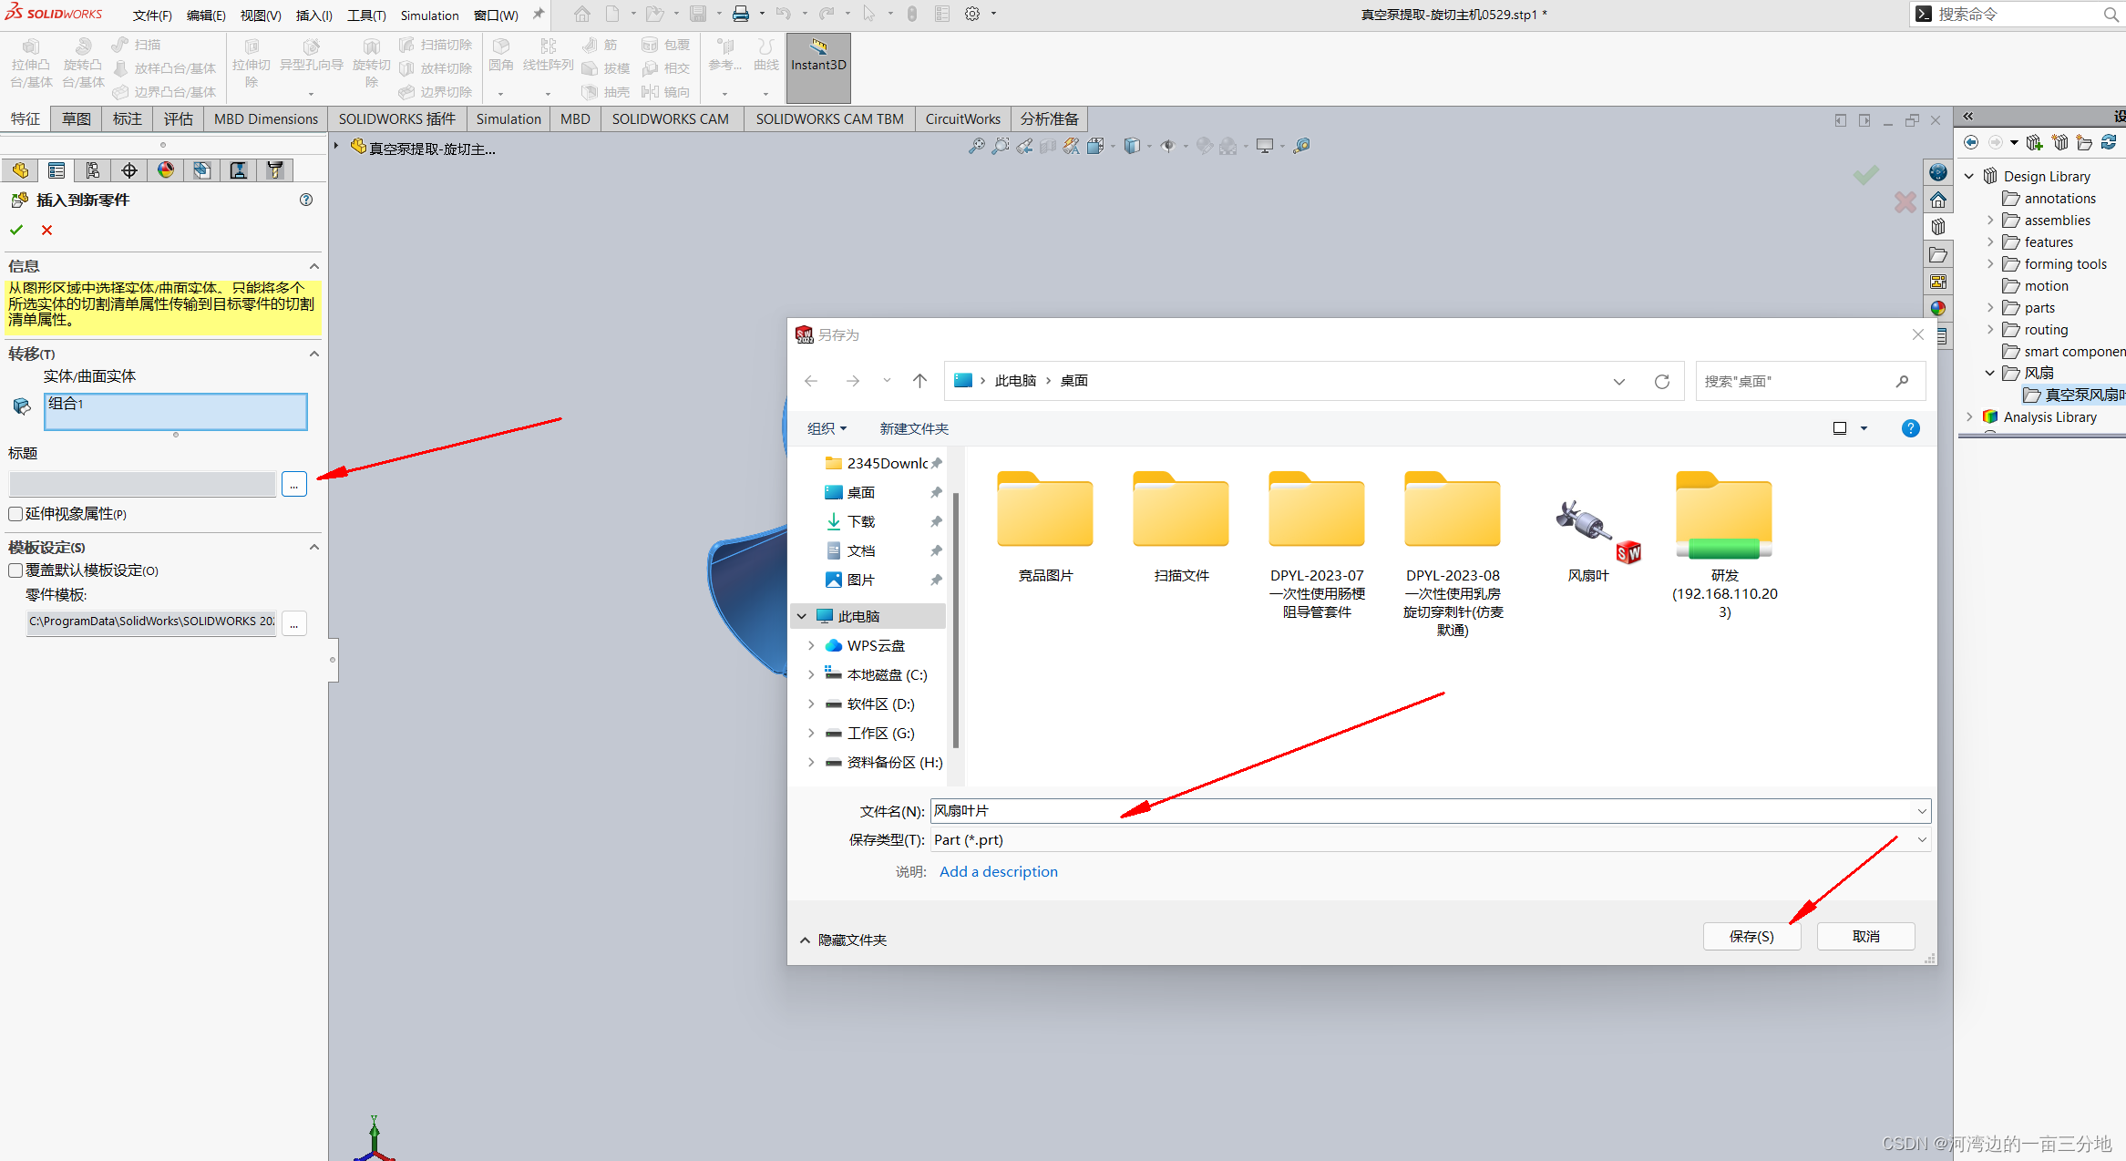
Task: Click refresh icon beside address bar
Action: pyautogui.click(x=1661, y=381)
